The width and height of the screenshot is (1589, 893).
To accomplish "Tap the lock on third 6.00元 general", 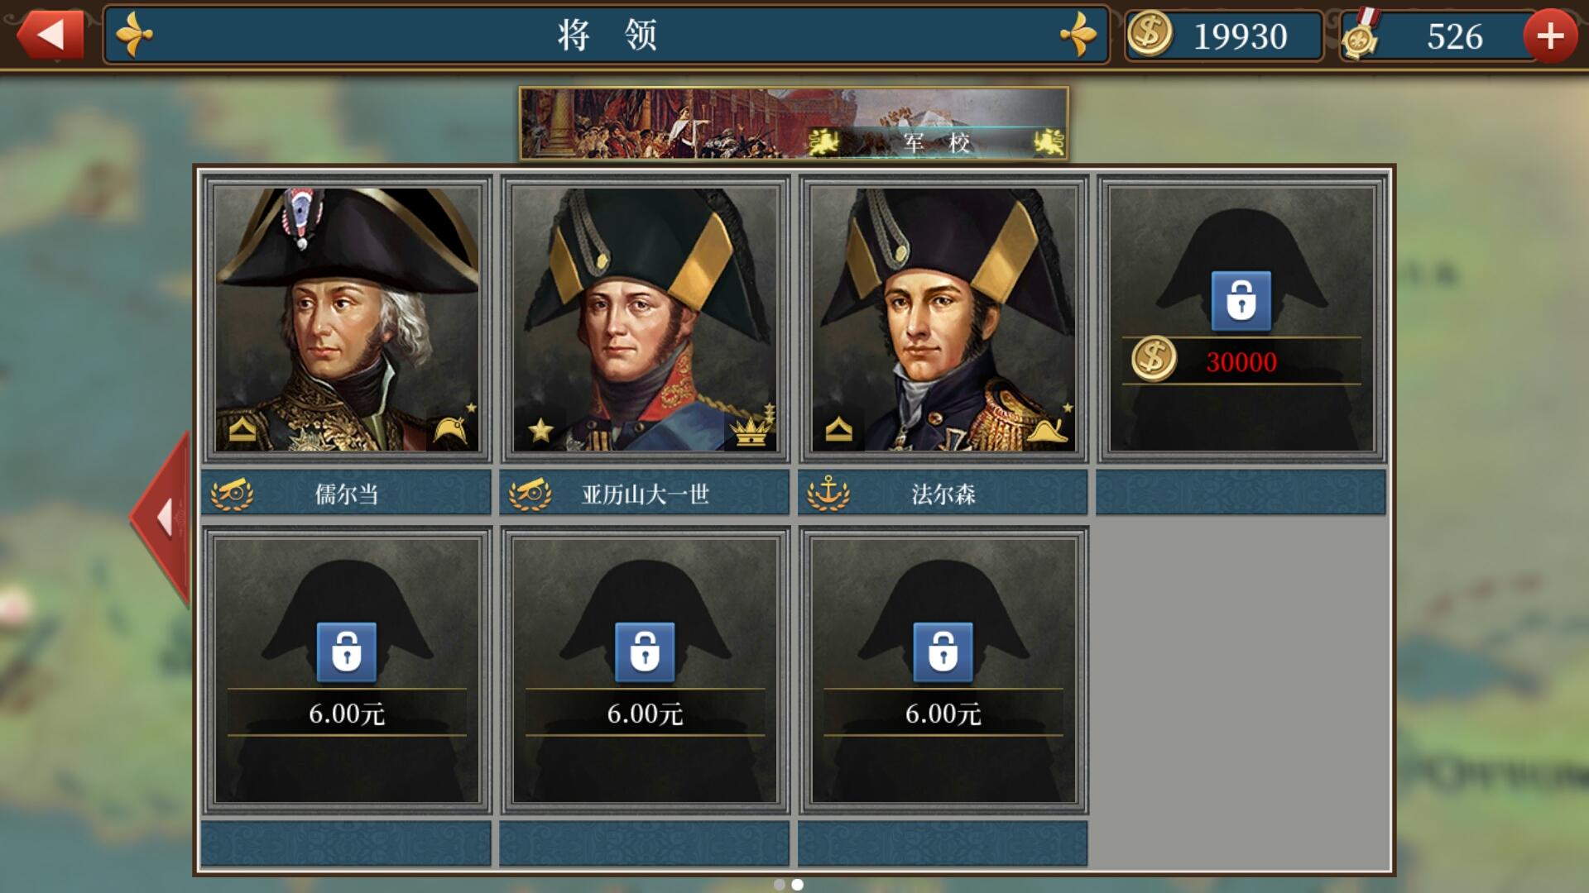I will coord(943,652).
